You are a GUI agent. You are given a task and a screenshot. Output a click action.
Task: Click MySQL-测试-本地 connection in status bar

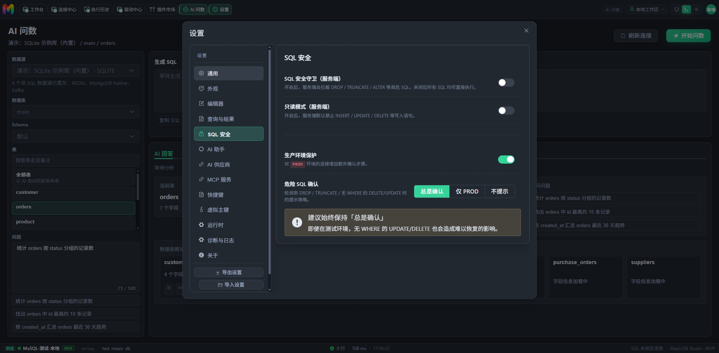(x=41, y=348)
